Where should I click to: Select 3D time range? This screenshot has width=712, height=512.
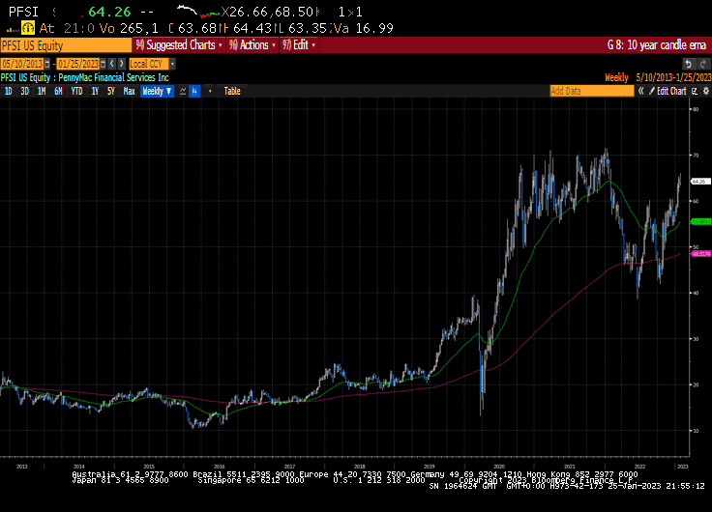[x=24, y=91]
